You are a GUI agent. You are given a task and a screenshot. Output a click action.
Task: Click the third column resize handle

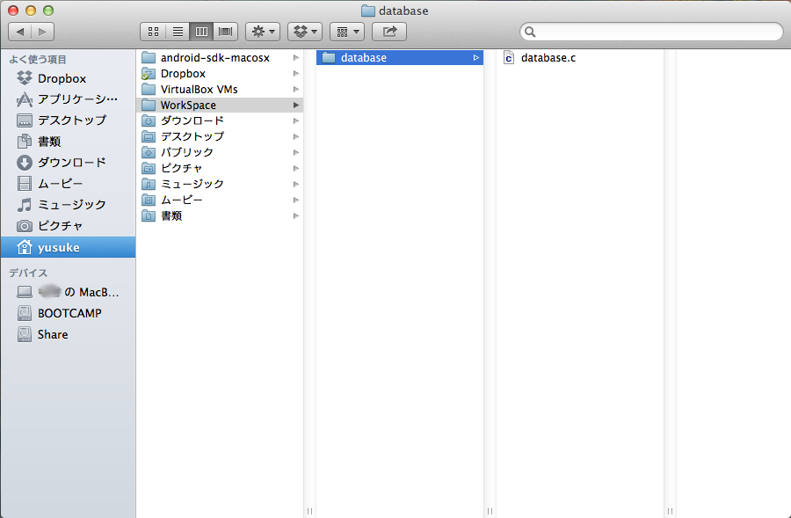pyautogui.click(x=670, y=511)
